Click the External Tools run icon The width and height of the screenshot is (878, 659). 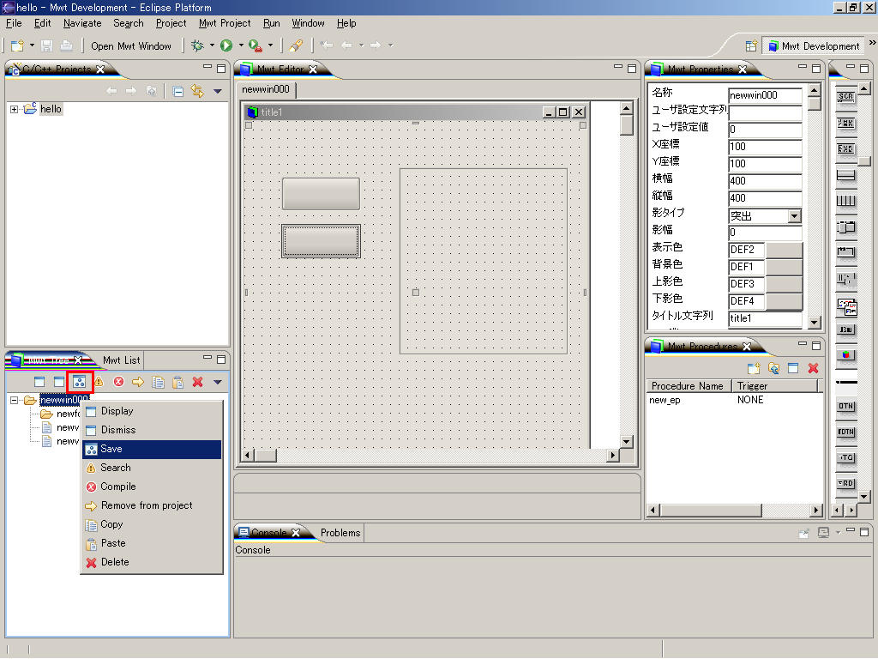click(255, 45)
